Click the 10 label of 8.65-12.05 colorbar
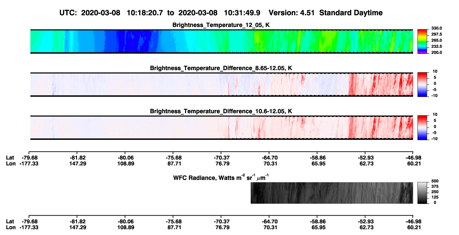The image size is (459, 235). click(x=435, y=71)
